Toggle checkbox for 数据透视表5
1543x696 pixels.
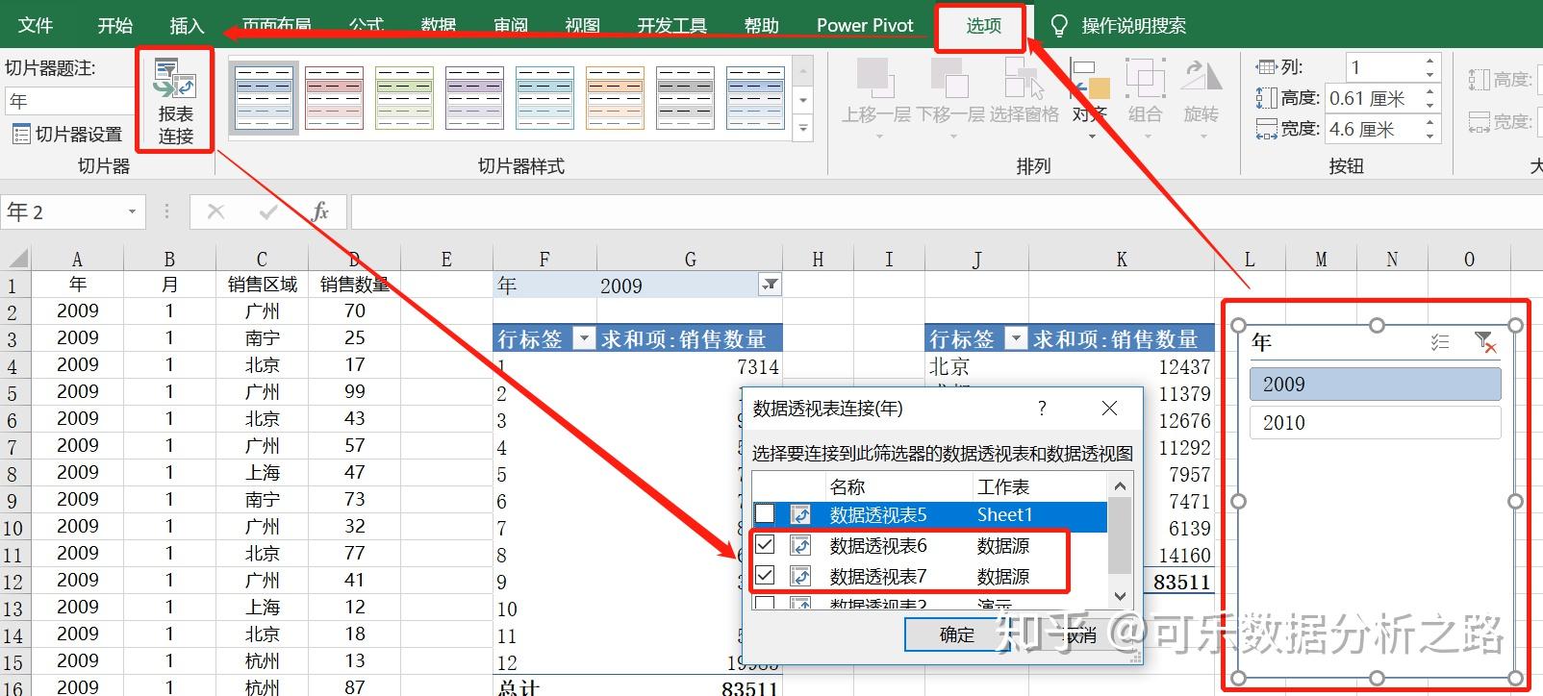tap(765, 514)
